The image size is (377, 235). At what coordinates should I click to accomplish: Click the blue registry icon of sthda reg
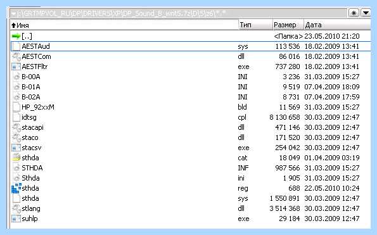click(16, 188)
